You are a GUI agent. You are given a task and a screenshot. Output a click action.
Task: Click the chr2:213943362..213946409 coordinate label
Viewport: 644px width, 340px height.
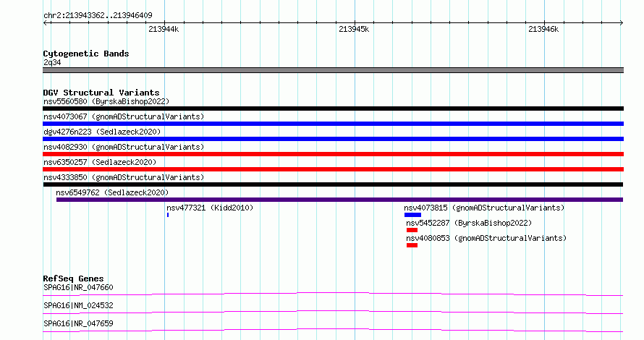tap(98, 15)
